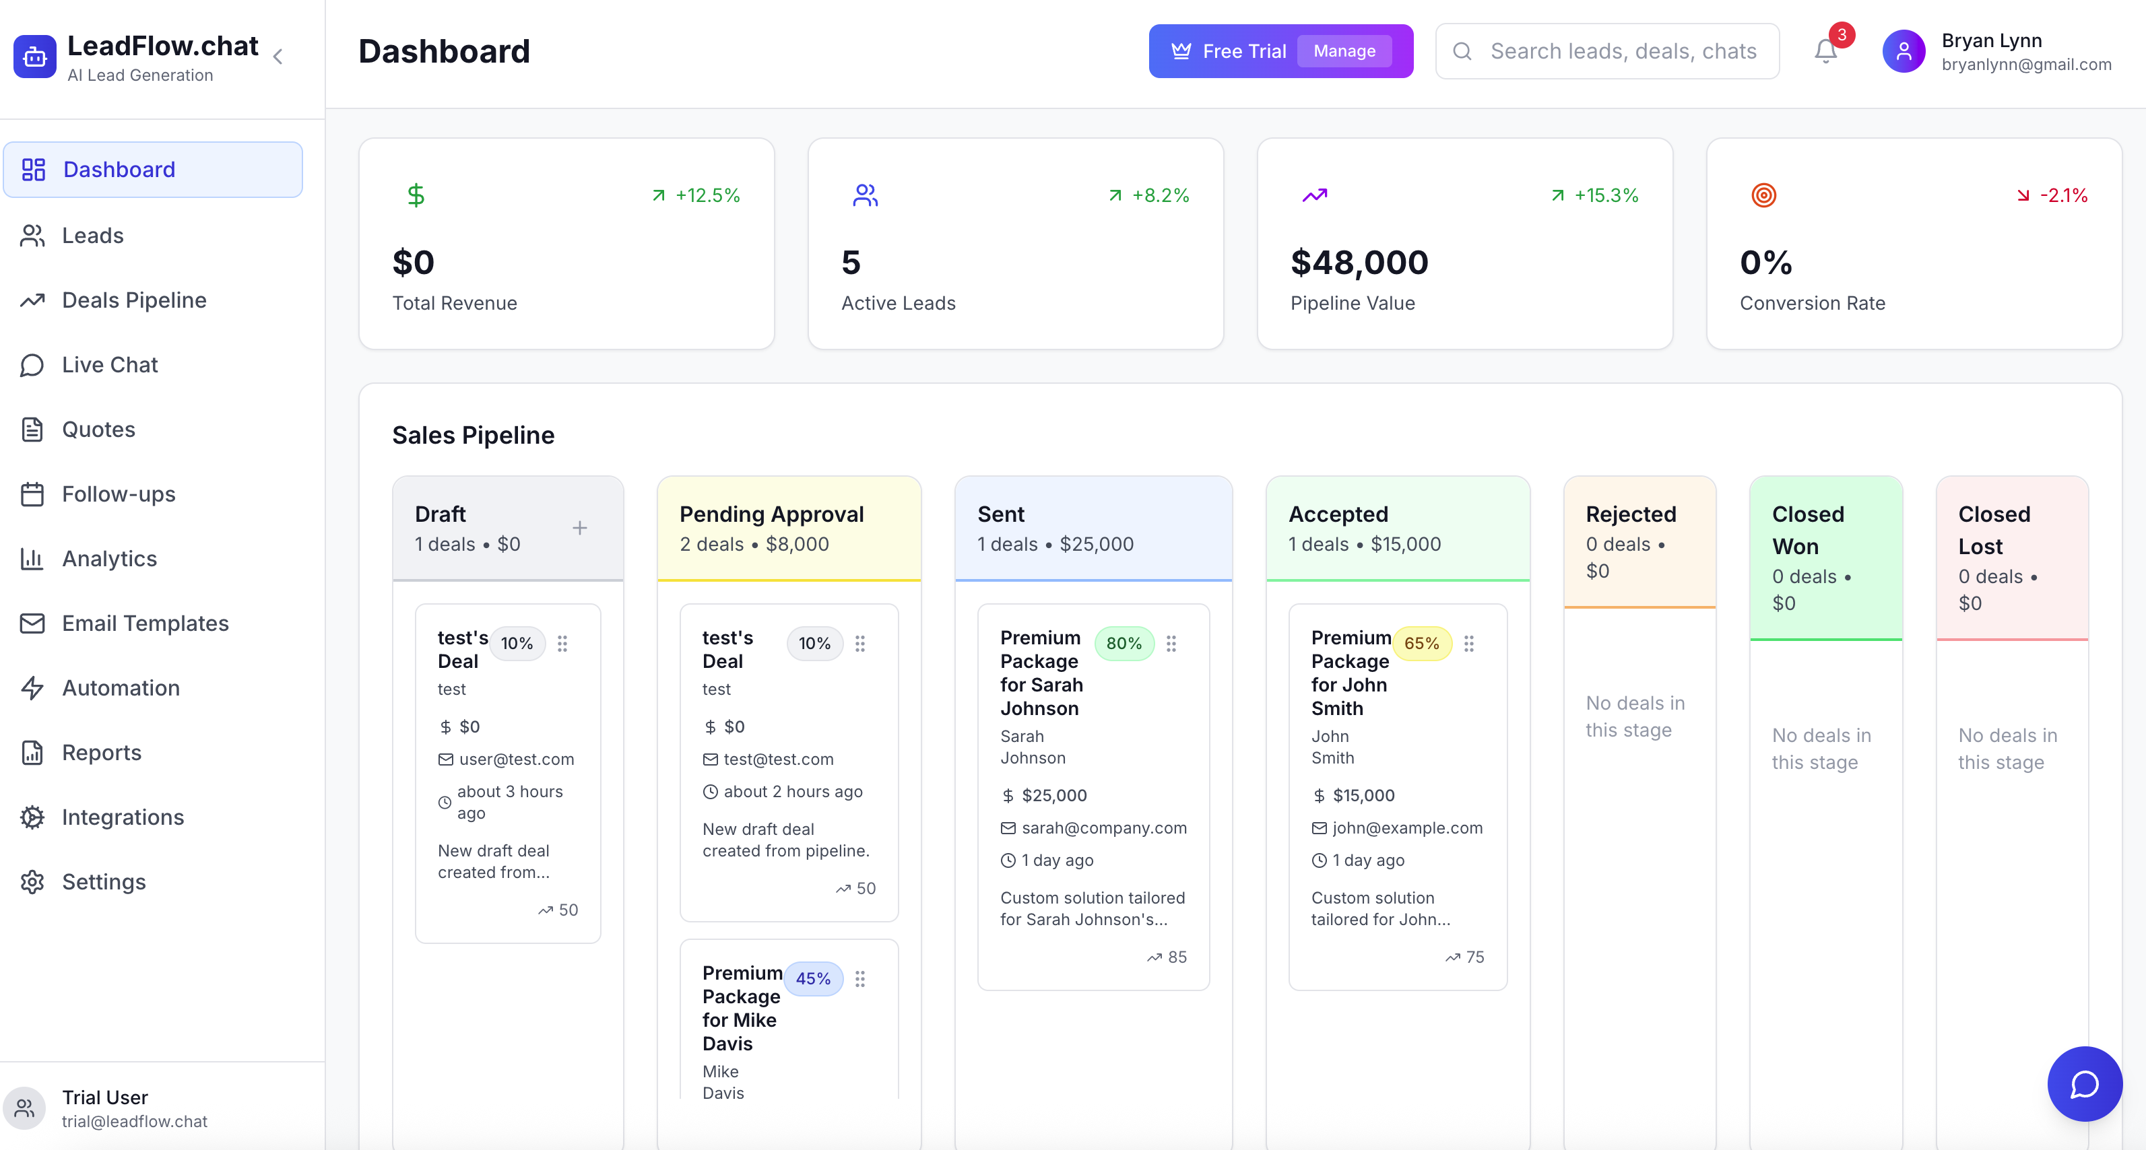Click the Manage trial button

[1344, 50]
